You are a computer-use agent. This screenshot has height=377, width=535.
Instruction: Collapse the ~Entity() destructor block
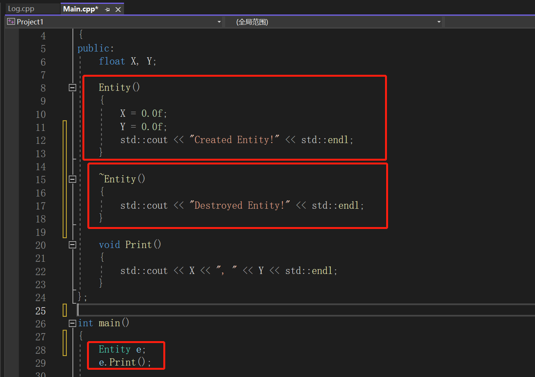pos(73,179)
